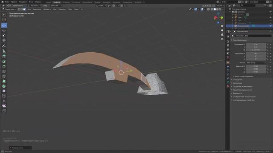Open the Добавить menu in viewport header
This screenshot has height=153, width=273.
pyautogui.click(x=47, y=9)
